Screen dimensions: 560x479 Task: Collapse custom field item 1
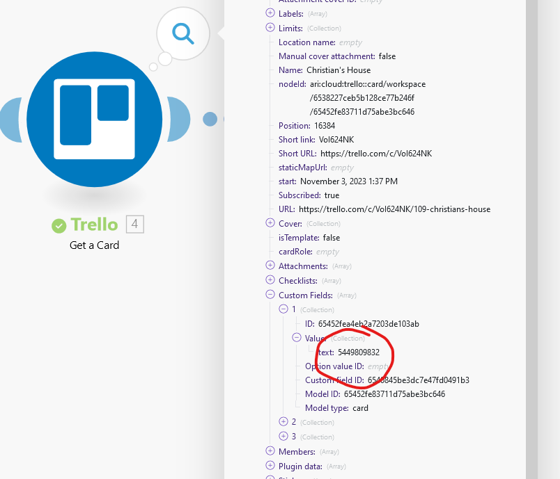tap(283, 309)
